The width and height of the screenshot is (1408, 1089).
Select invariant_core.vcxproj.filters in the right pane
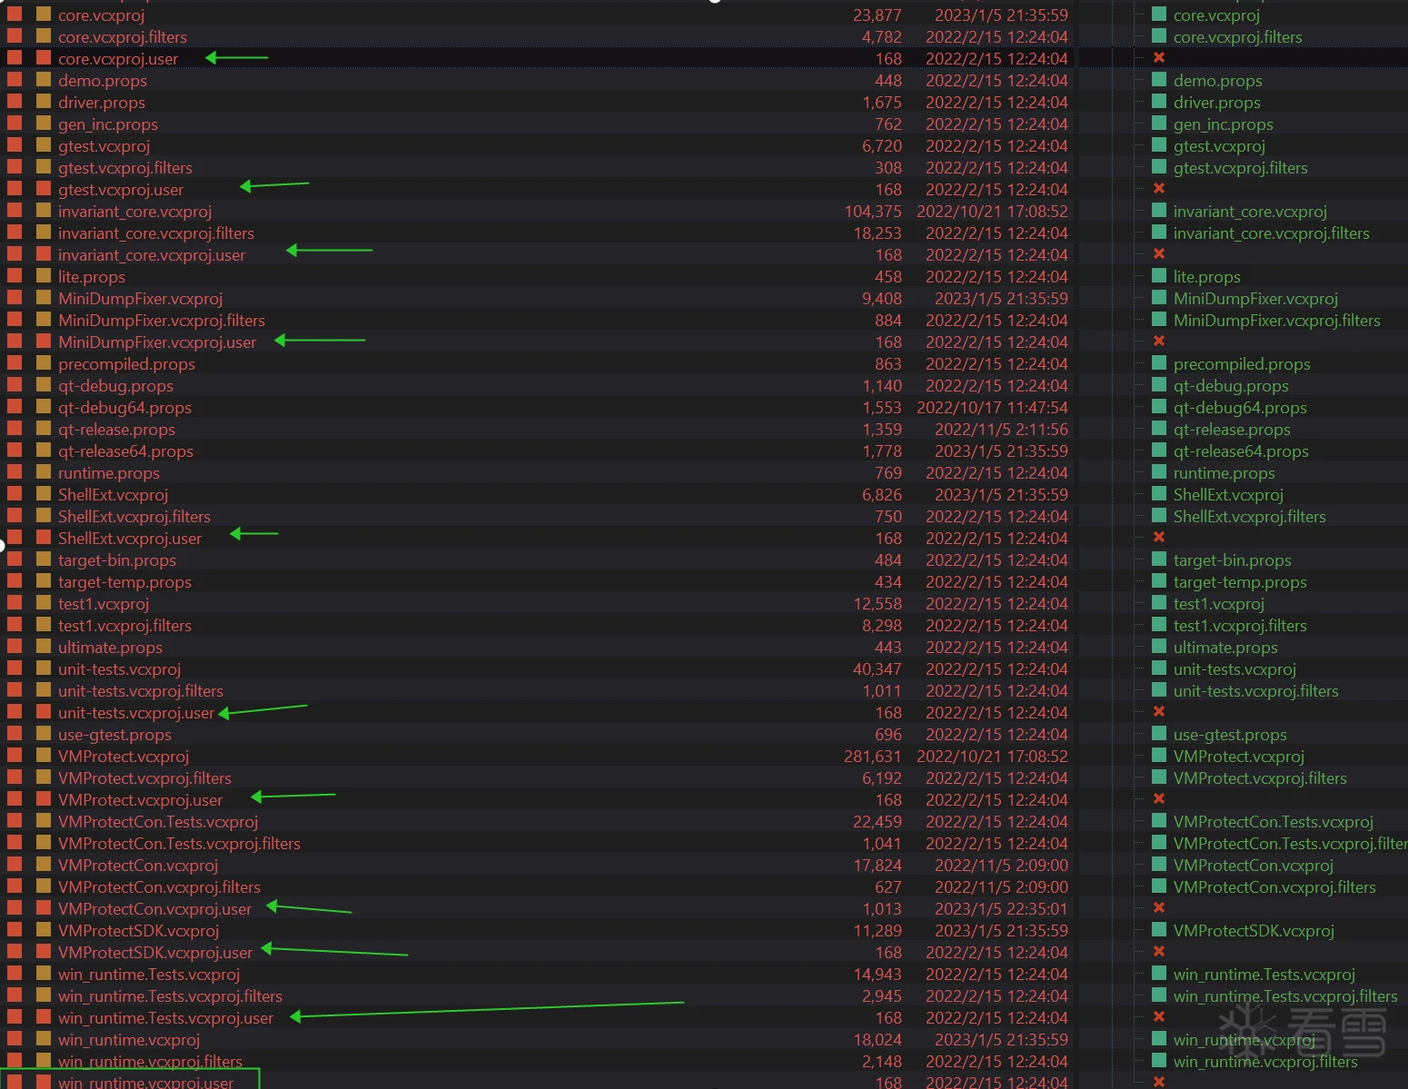pyautogui.click(x=1271, y=233)
